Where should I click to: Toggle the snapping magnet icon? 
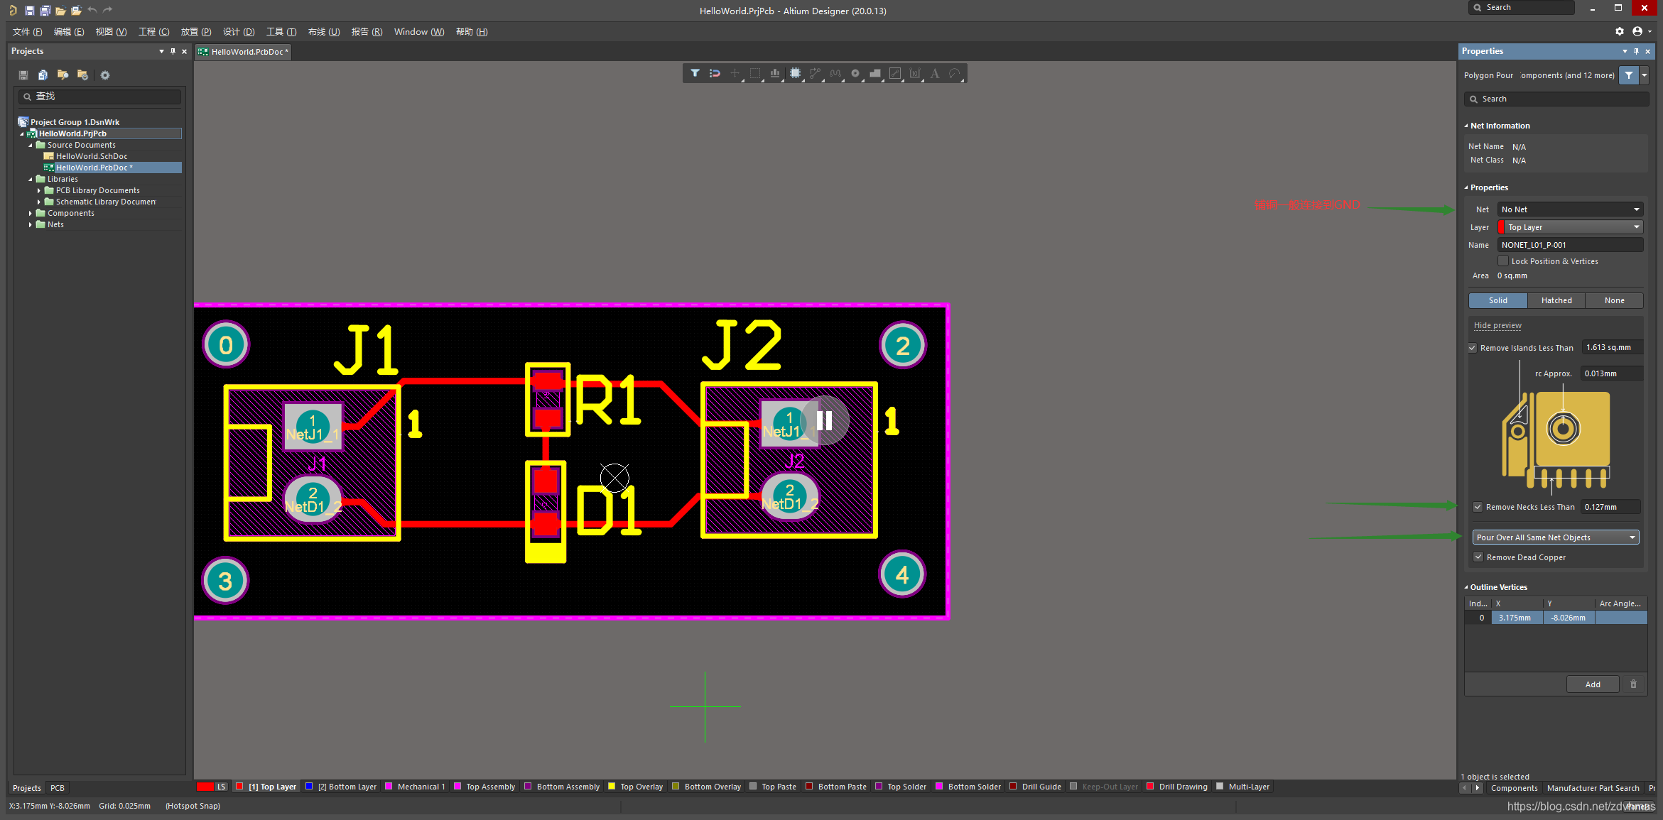pos(715,73)
